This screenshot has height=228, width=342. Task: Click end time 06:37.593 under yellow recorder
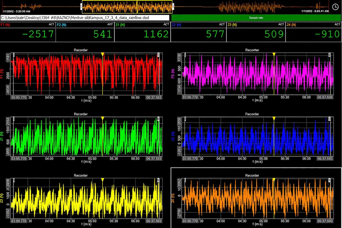(154, 221)
